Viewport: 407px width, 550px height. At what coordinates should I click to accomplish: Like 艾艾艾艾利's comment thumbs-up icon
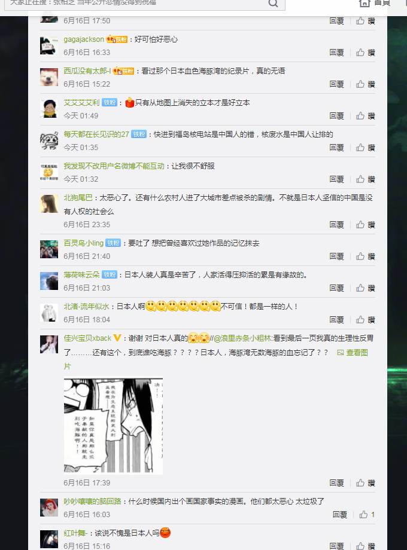tap(360, 116)
